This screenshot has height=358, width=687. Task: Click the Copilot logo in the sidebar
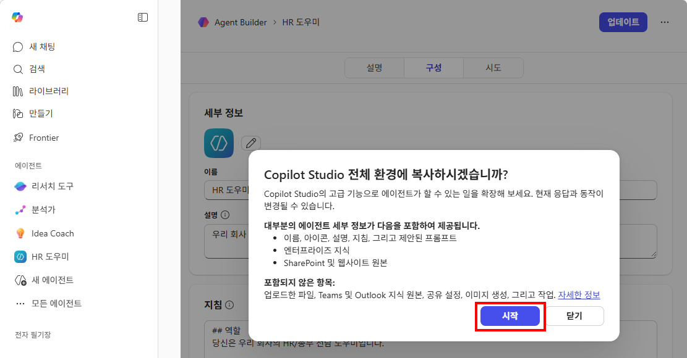[17, 17]
